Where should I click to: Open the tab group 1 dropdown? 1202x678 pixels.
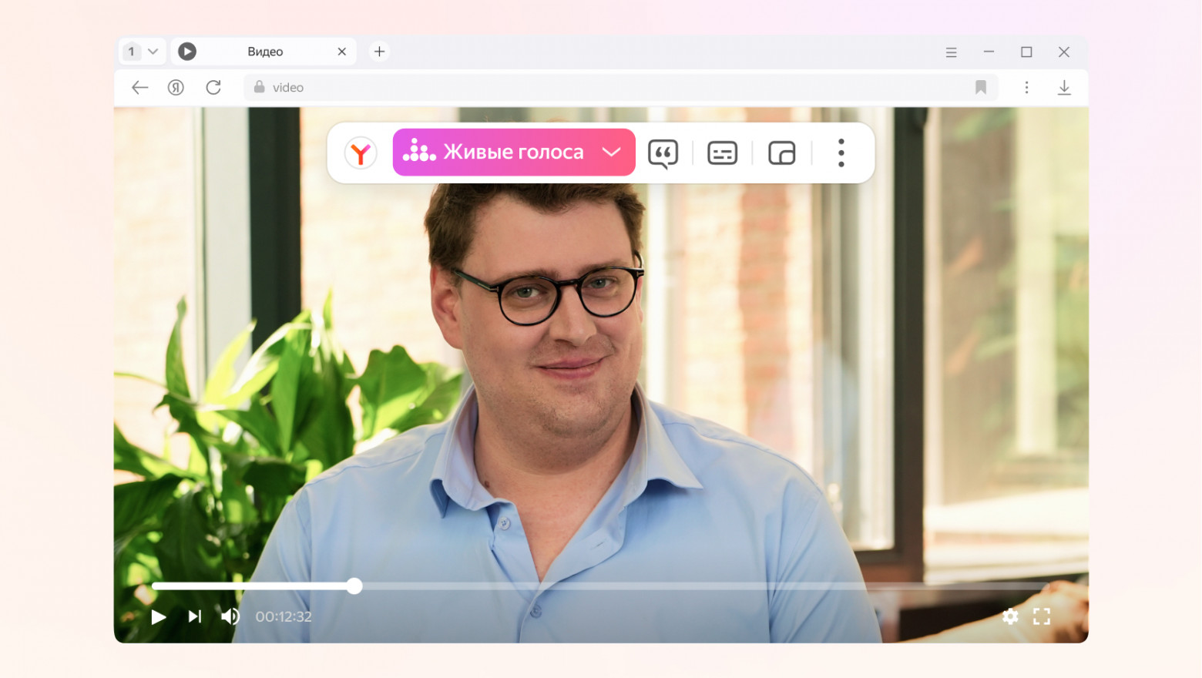[x=142, y=51]
